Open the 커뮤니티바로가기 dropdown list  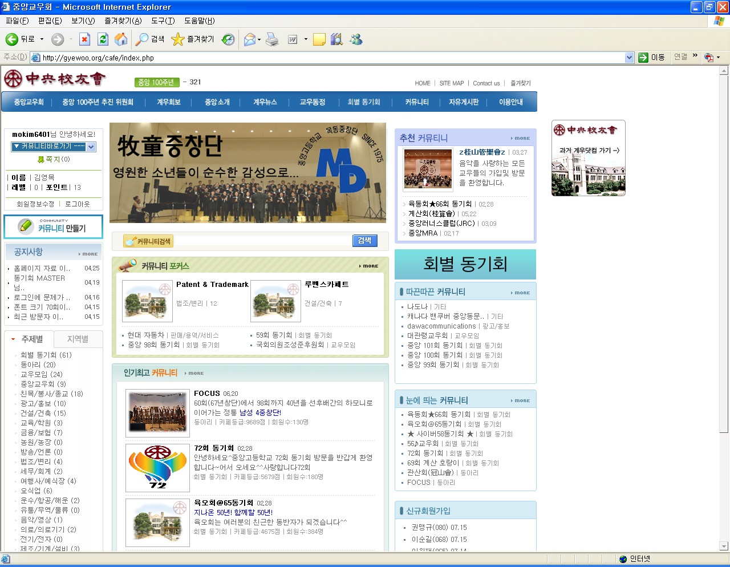(x=91, y=147)
